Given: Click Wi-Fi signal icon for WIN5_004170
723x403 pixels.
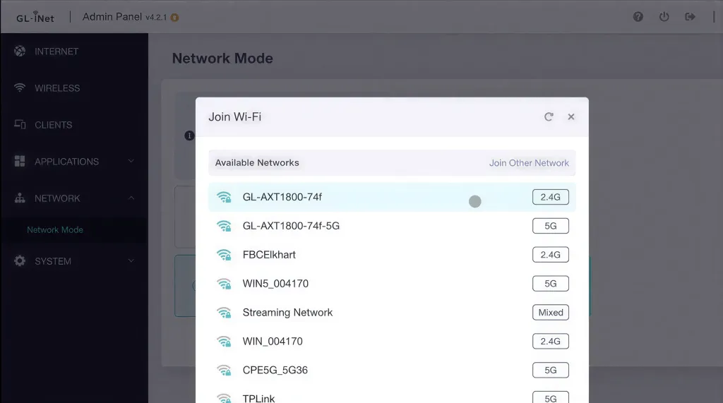Looking at the screenshot, I should point(224,284).
